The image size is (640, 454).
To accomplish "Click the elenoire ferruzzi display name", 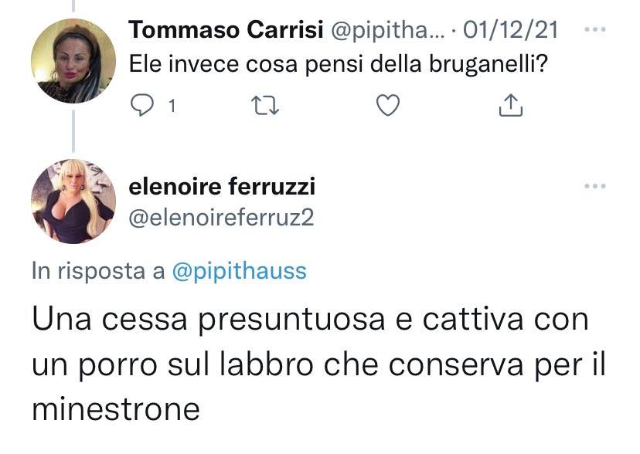I will [x=222, y=187].
